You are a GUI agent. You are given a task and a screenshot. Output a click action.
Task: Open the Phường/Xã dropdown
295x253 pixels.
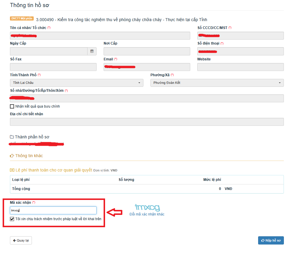(x=217, y=83)
